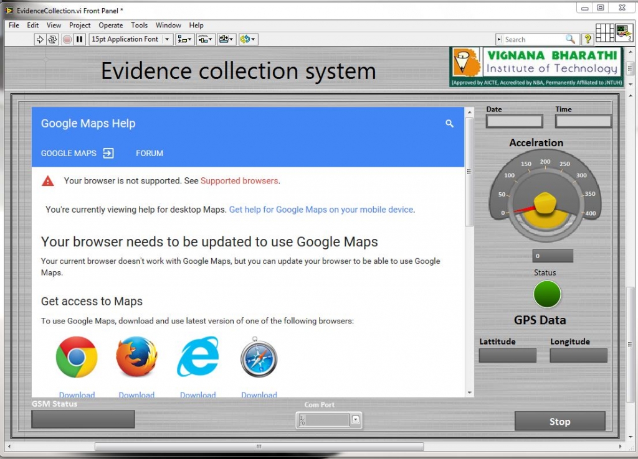Open the Com Port dropdown
The height and width of the screenshot is (459, 638).
click(x=355, y=420)
